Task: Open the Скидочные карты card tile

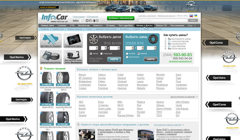Action: [x=73, y=41]
